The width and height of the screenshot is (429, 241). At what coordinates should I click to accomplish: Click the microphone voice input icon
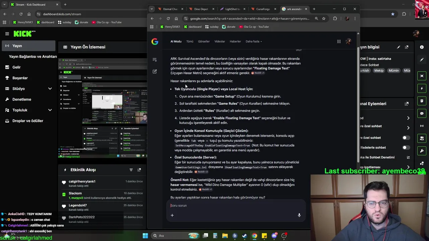(299, 215)
